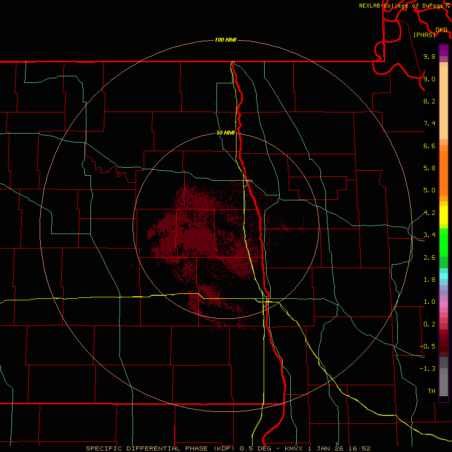Click the "DKD" label
The width and height of the screenshot is (452, 452).
click(441, 30)
